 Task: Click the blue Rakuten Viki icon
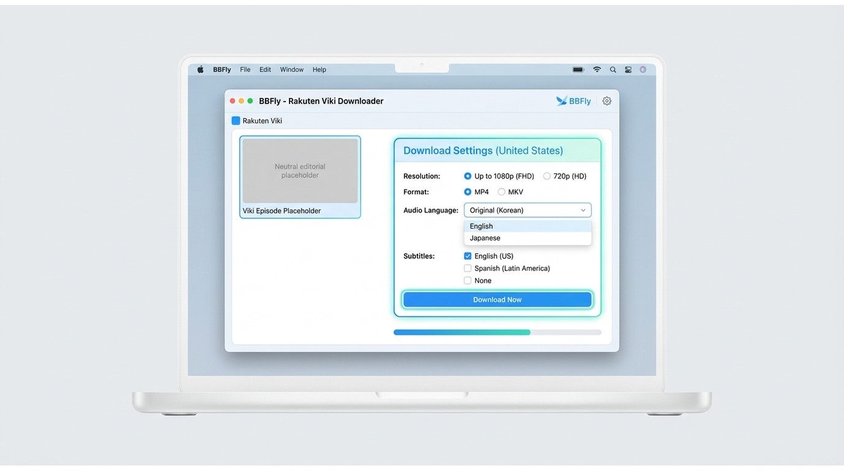click(236, 121)
